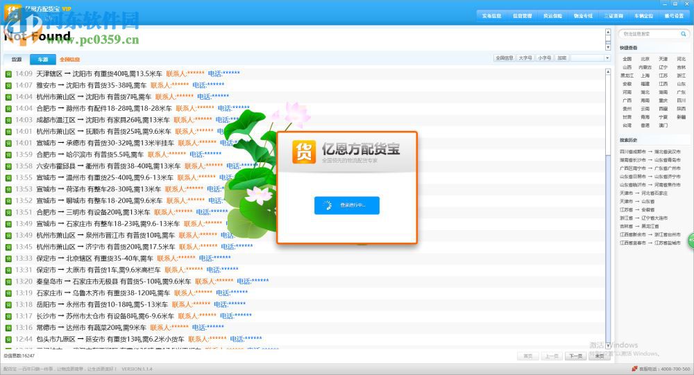This screenshot has width=694, height=375.
Task: Click green icon of 13:55 宣城市→温州市 row
Action: [8, 177]
